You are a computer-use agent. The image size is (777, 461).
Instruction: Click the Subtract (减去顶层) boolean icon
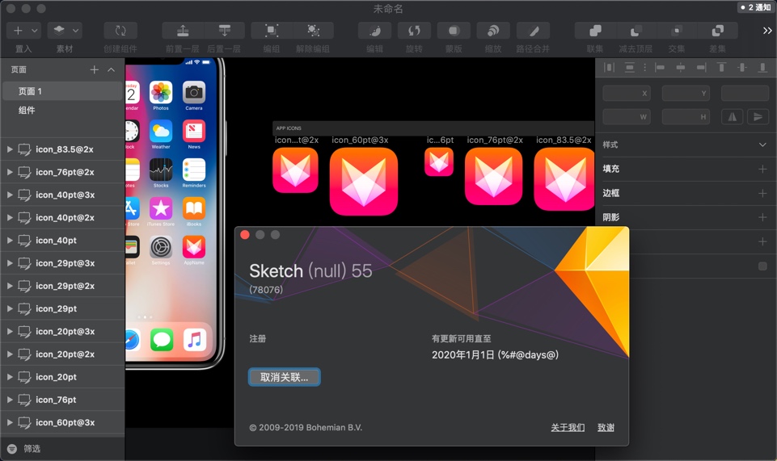[636, 31]
